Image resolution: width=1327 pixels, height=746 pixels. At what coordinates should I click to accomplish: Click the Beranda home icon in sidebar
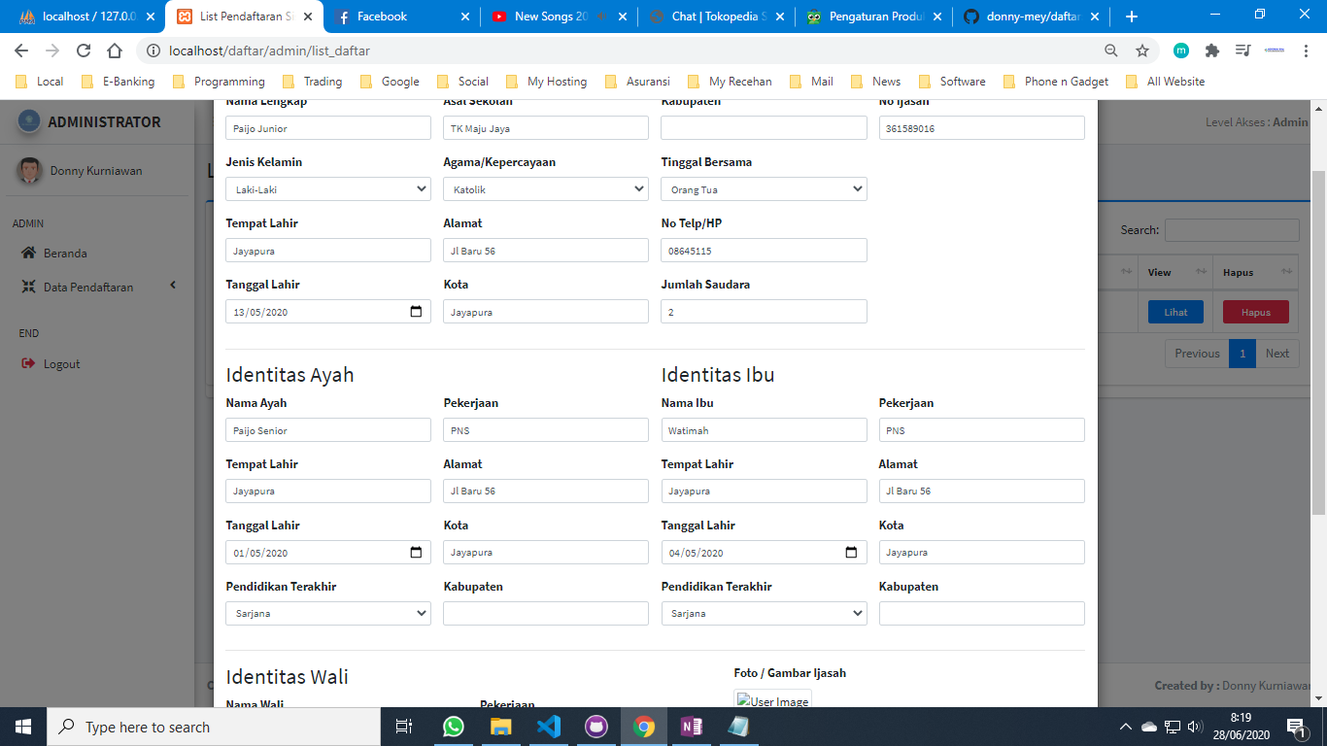(28, 254)
